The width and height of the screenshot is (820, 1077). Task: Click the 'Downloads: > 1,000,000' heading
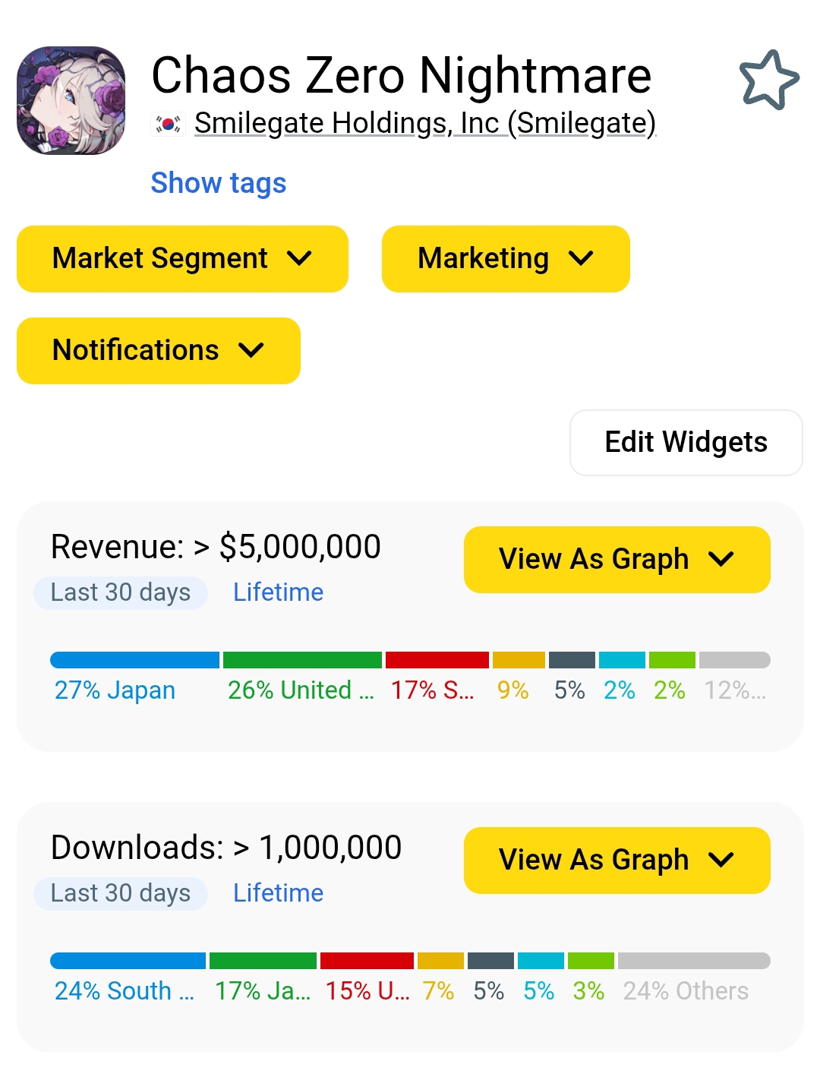pos(226,848)
